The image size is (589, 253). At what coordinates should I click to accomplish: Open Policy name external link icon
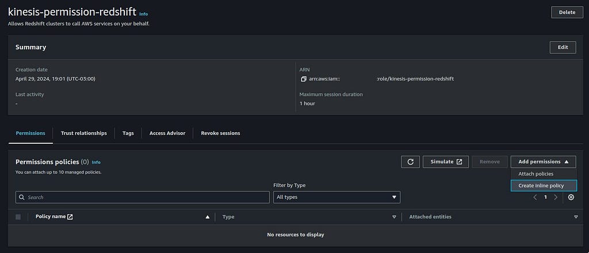[70, 217]
